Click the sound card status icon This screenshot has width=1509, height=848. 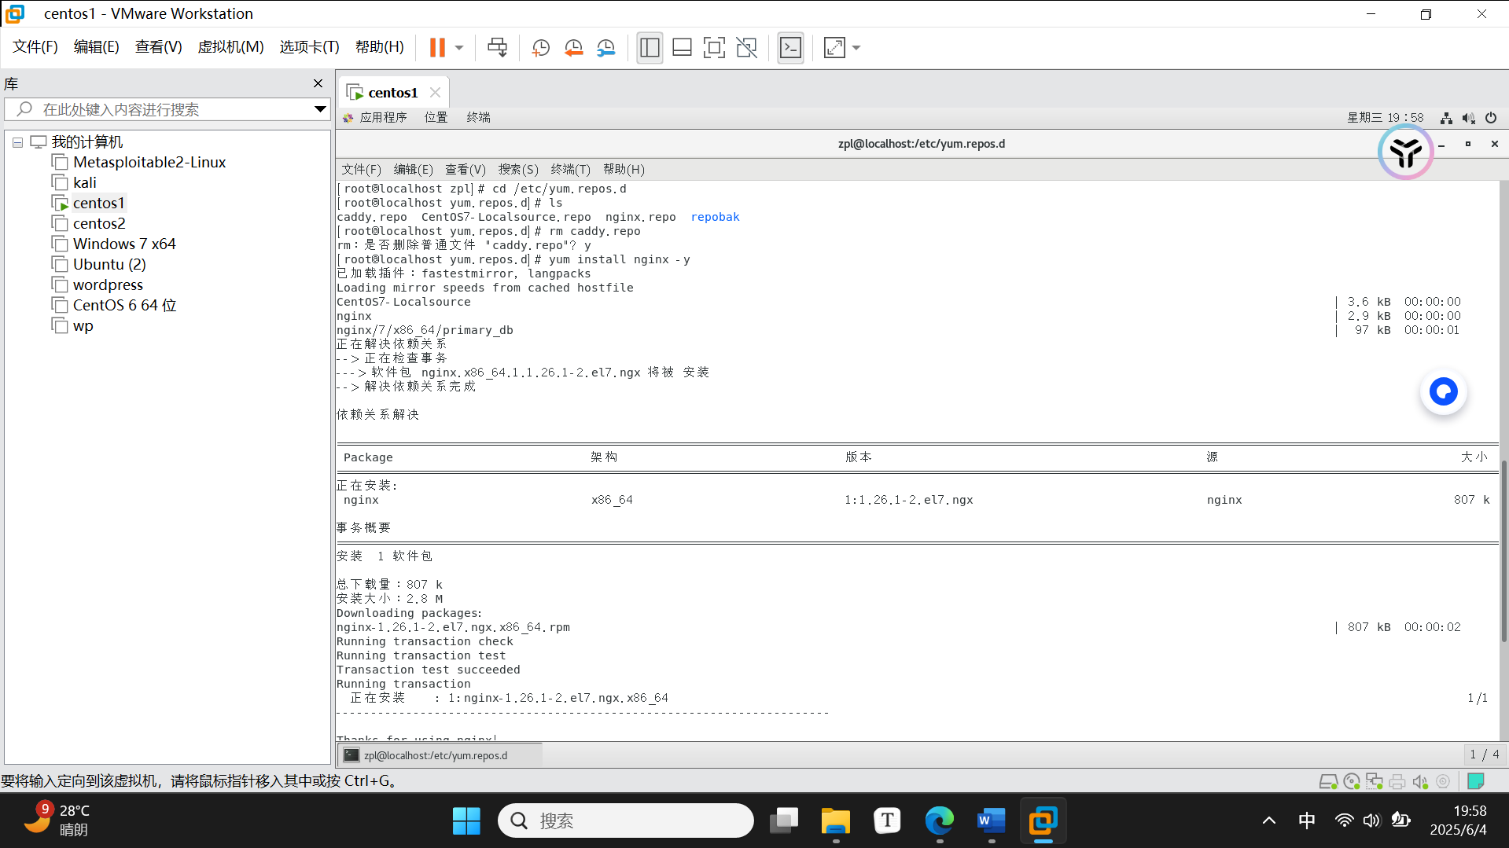coord(1420,781)
